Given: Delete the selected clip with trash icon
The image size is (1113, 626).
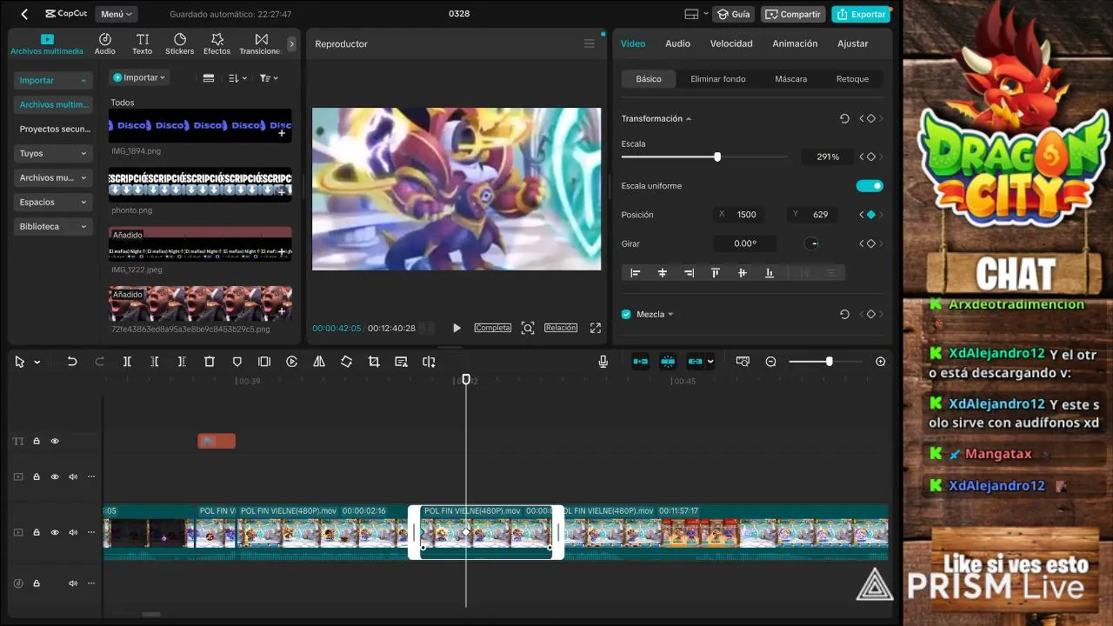Looking at the screenshot, I should [x=210, y=362].
